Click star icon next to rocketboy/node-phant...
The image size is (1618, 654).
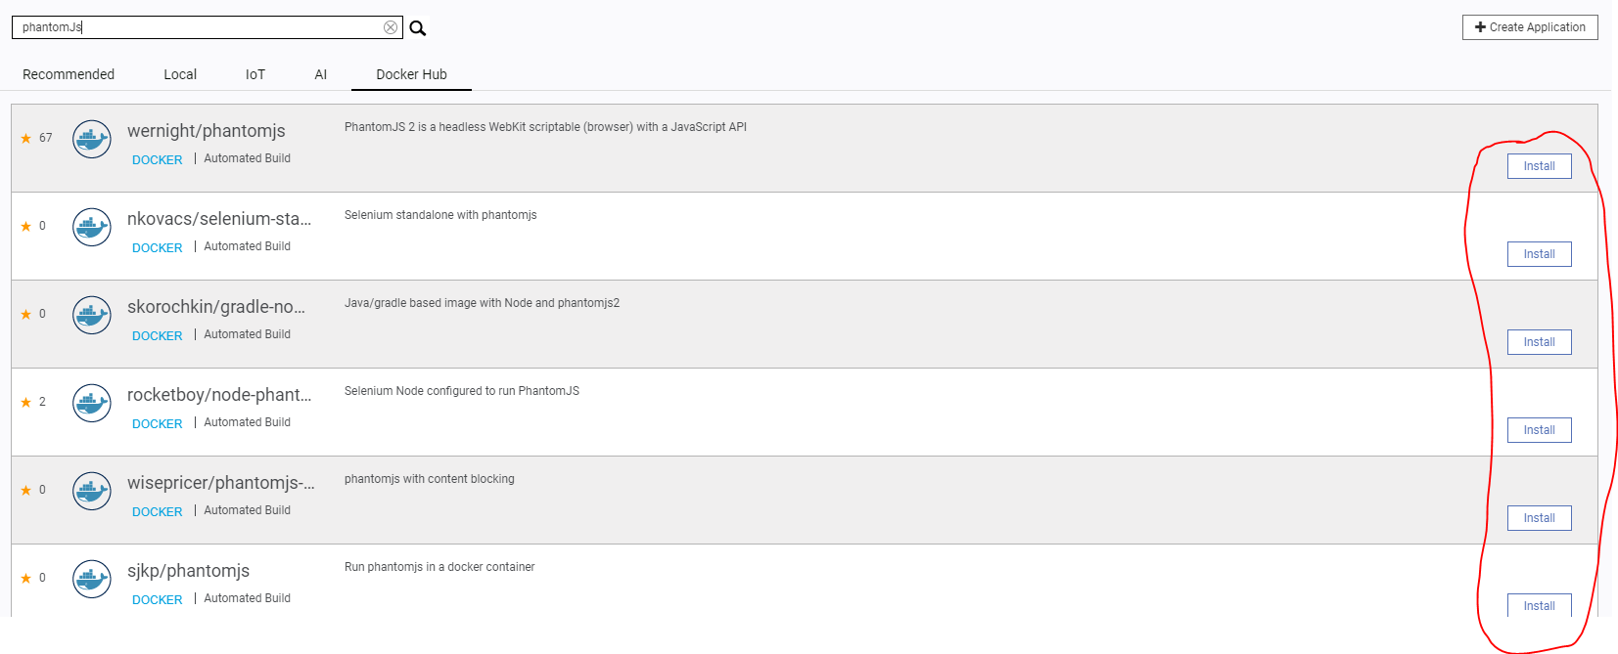pos(26,403)
